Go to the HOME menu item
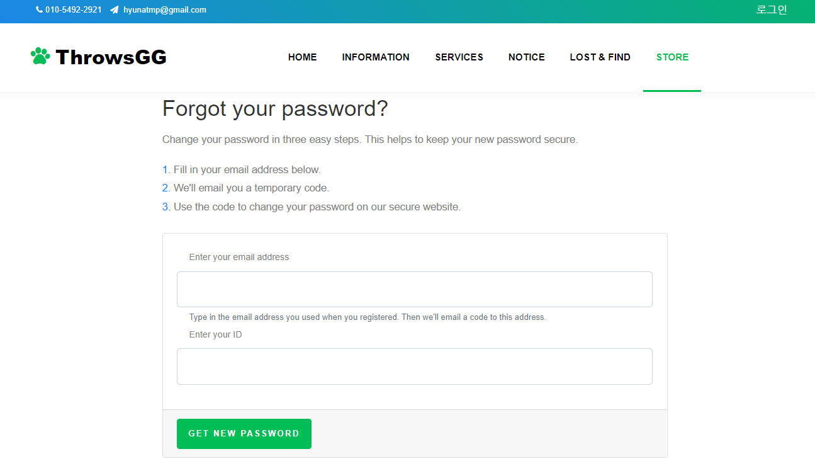 coord(303,57)
